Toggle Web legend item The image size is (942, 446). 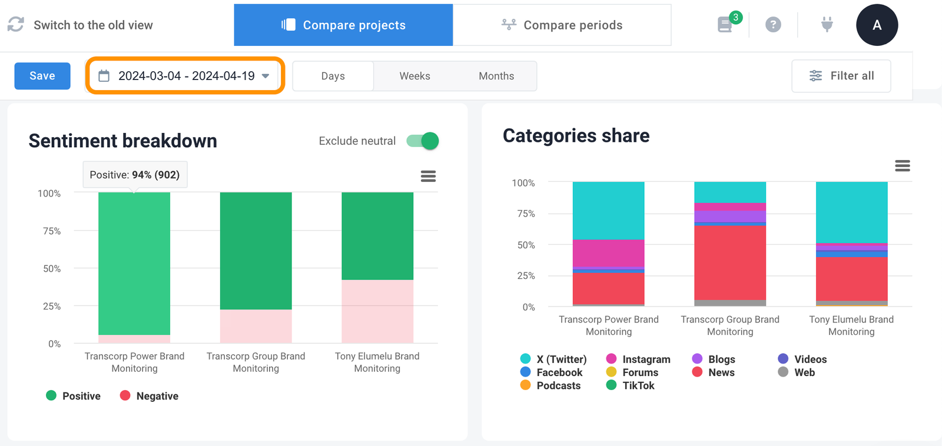[797, 372]
